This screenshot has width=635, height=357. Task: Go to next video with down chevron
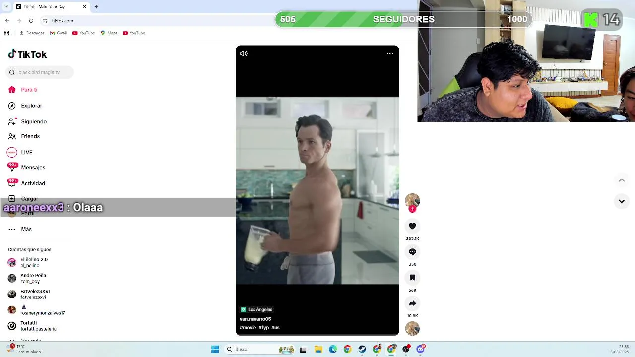pyautogui.click(x=622, y=201)
